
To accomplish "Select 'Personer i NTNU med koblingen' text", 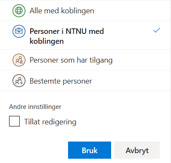I will tap(67, 36).
